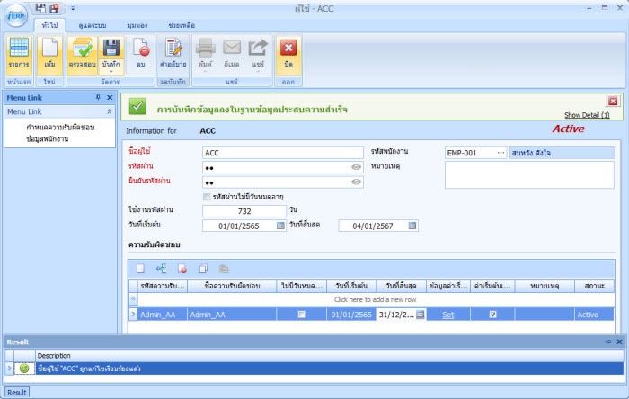
Task: Click the 732 days field
Action: 244,211
